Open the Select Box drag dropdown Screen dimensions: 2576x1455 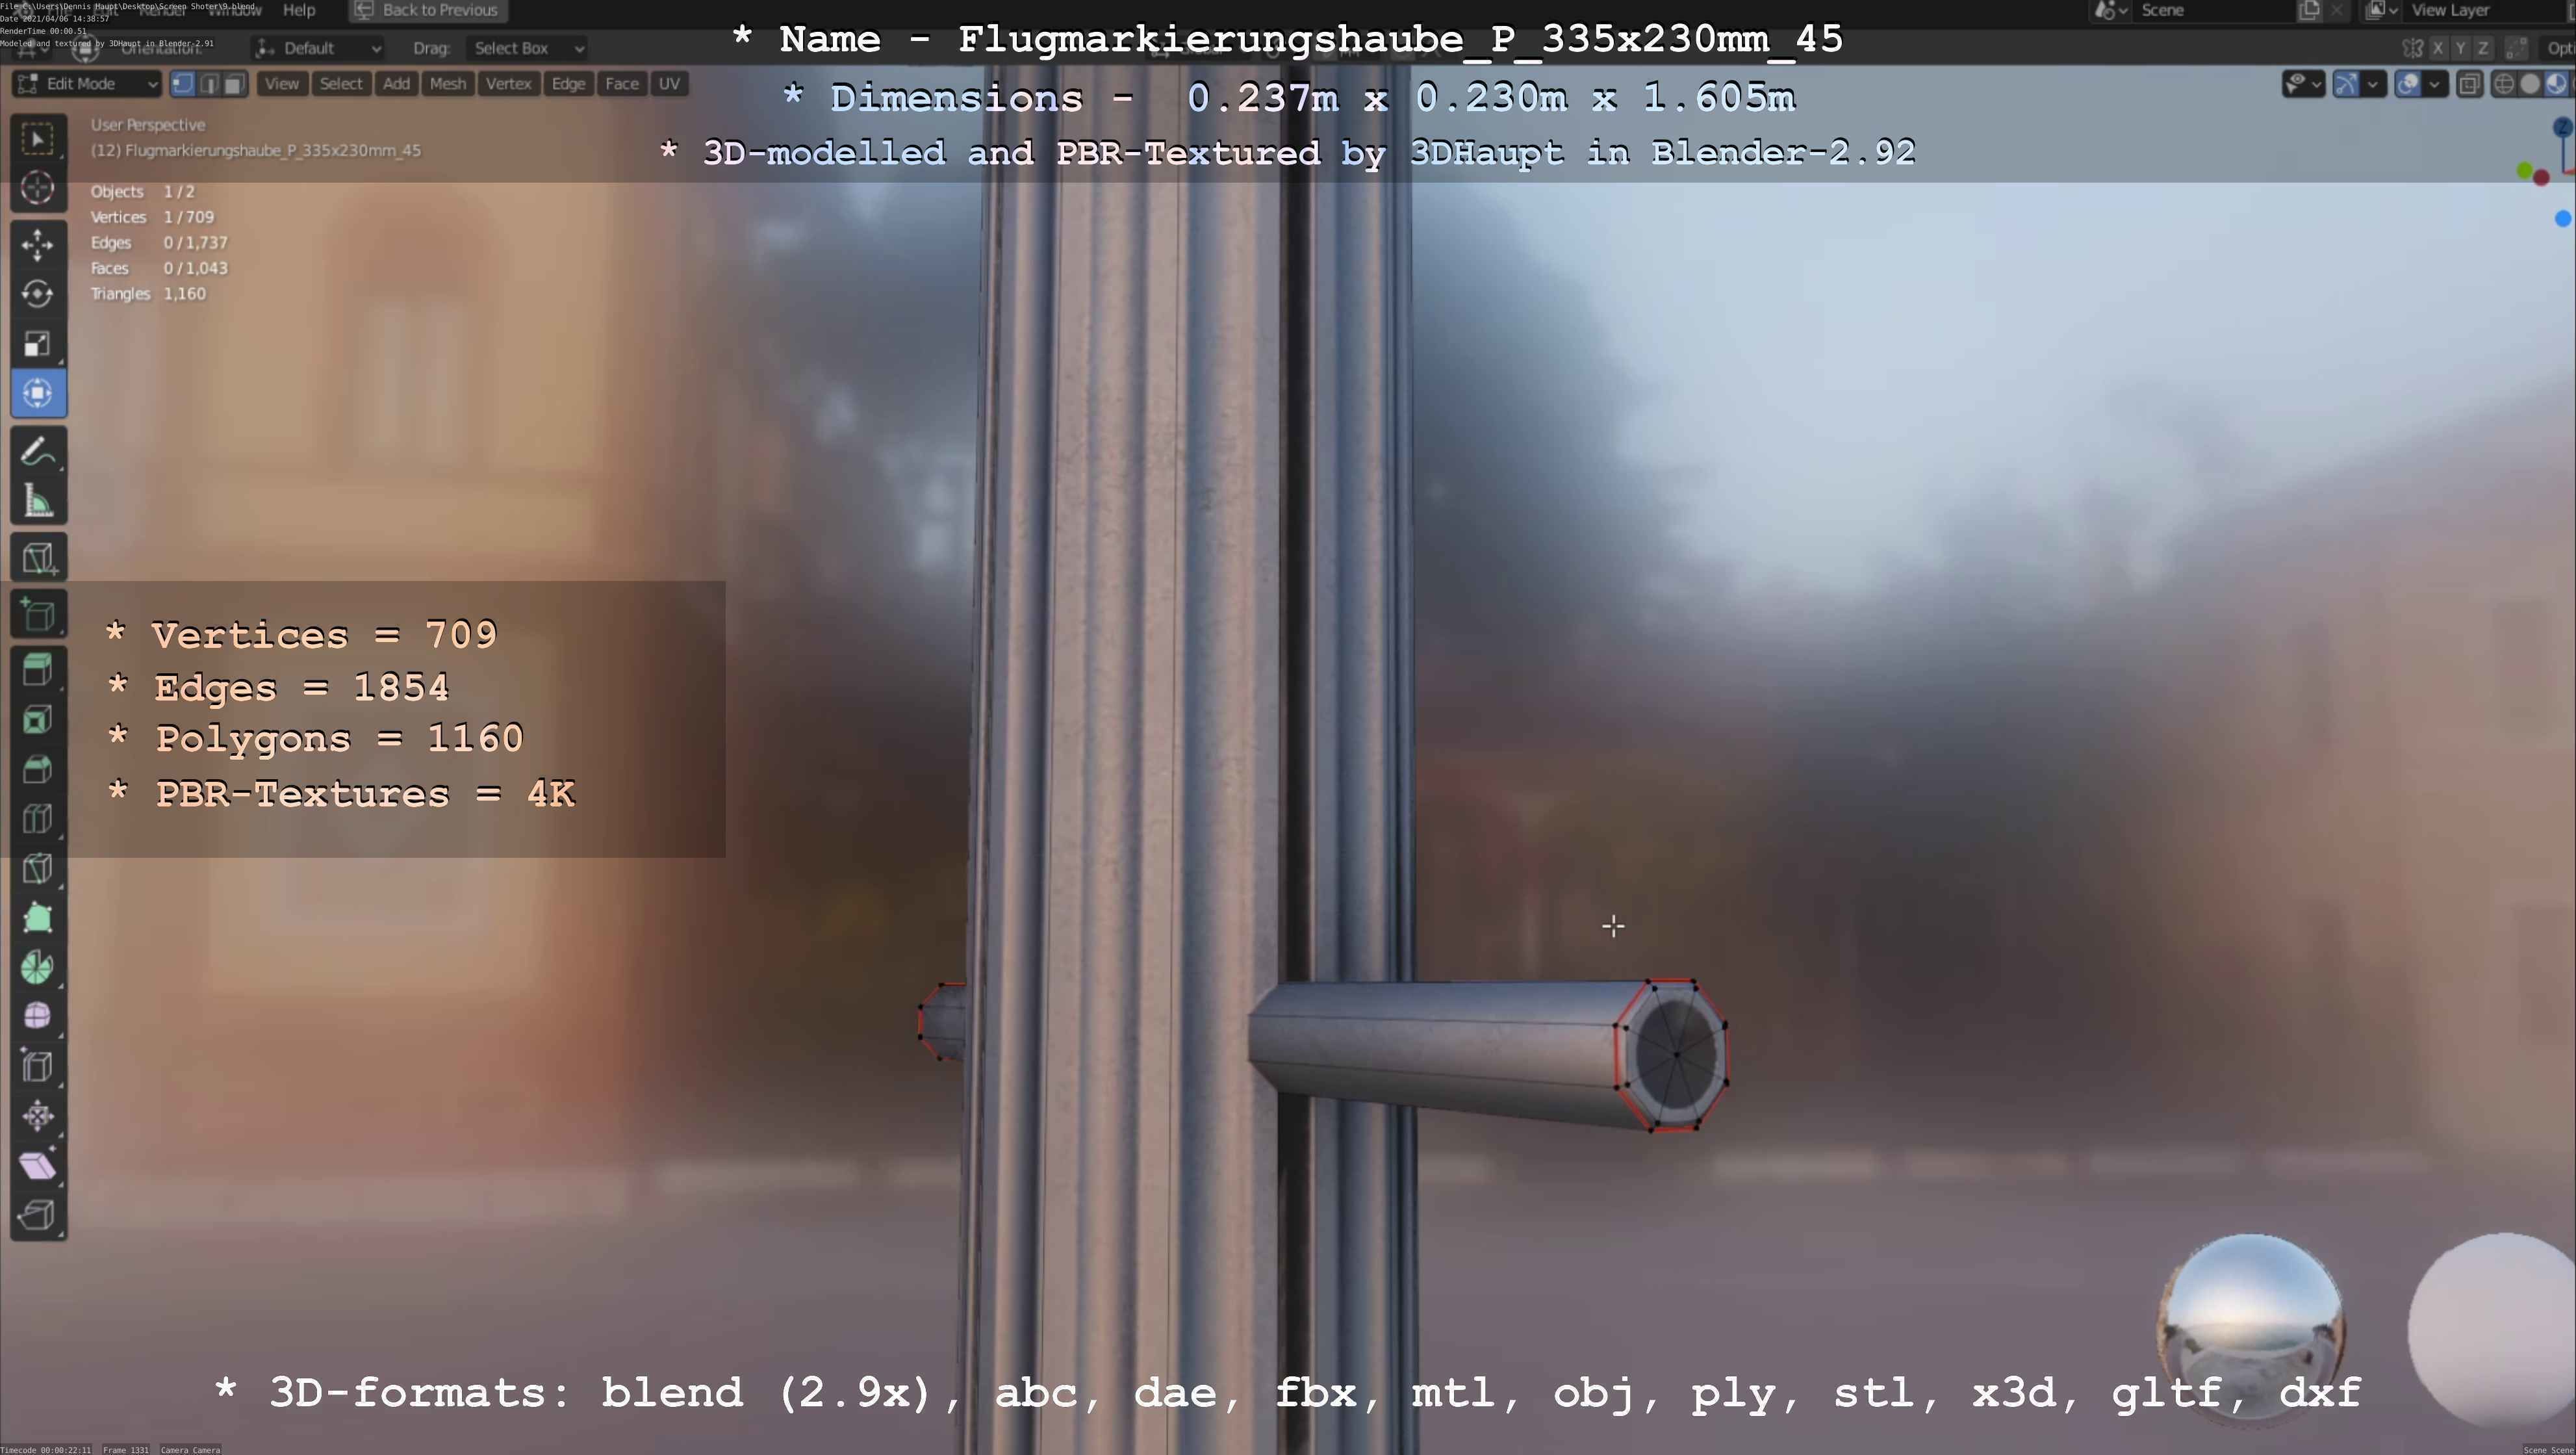point(527,48)
